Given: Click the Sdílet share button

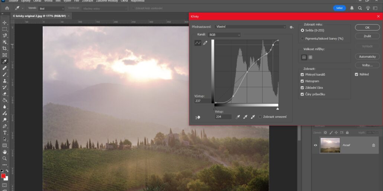Looking at the screenshot, I should [x=339, y=8].
